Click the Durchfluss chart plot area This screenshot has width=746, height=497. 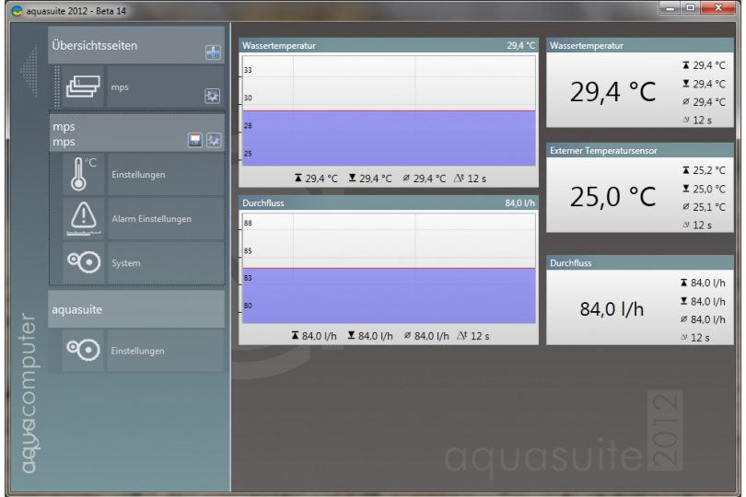388,269
